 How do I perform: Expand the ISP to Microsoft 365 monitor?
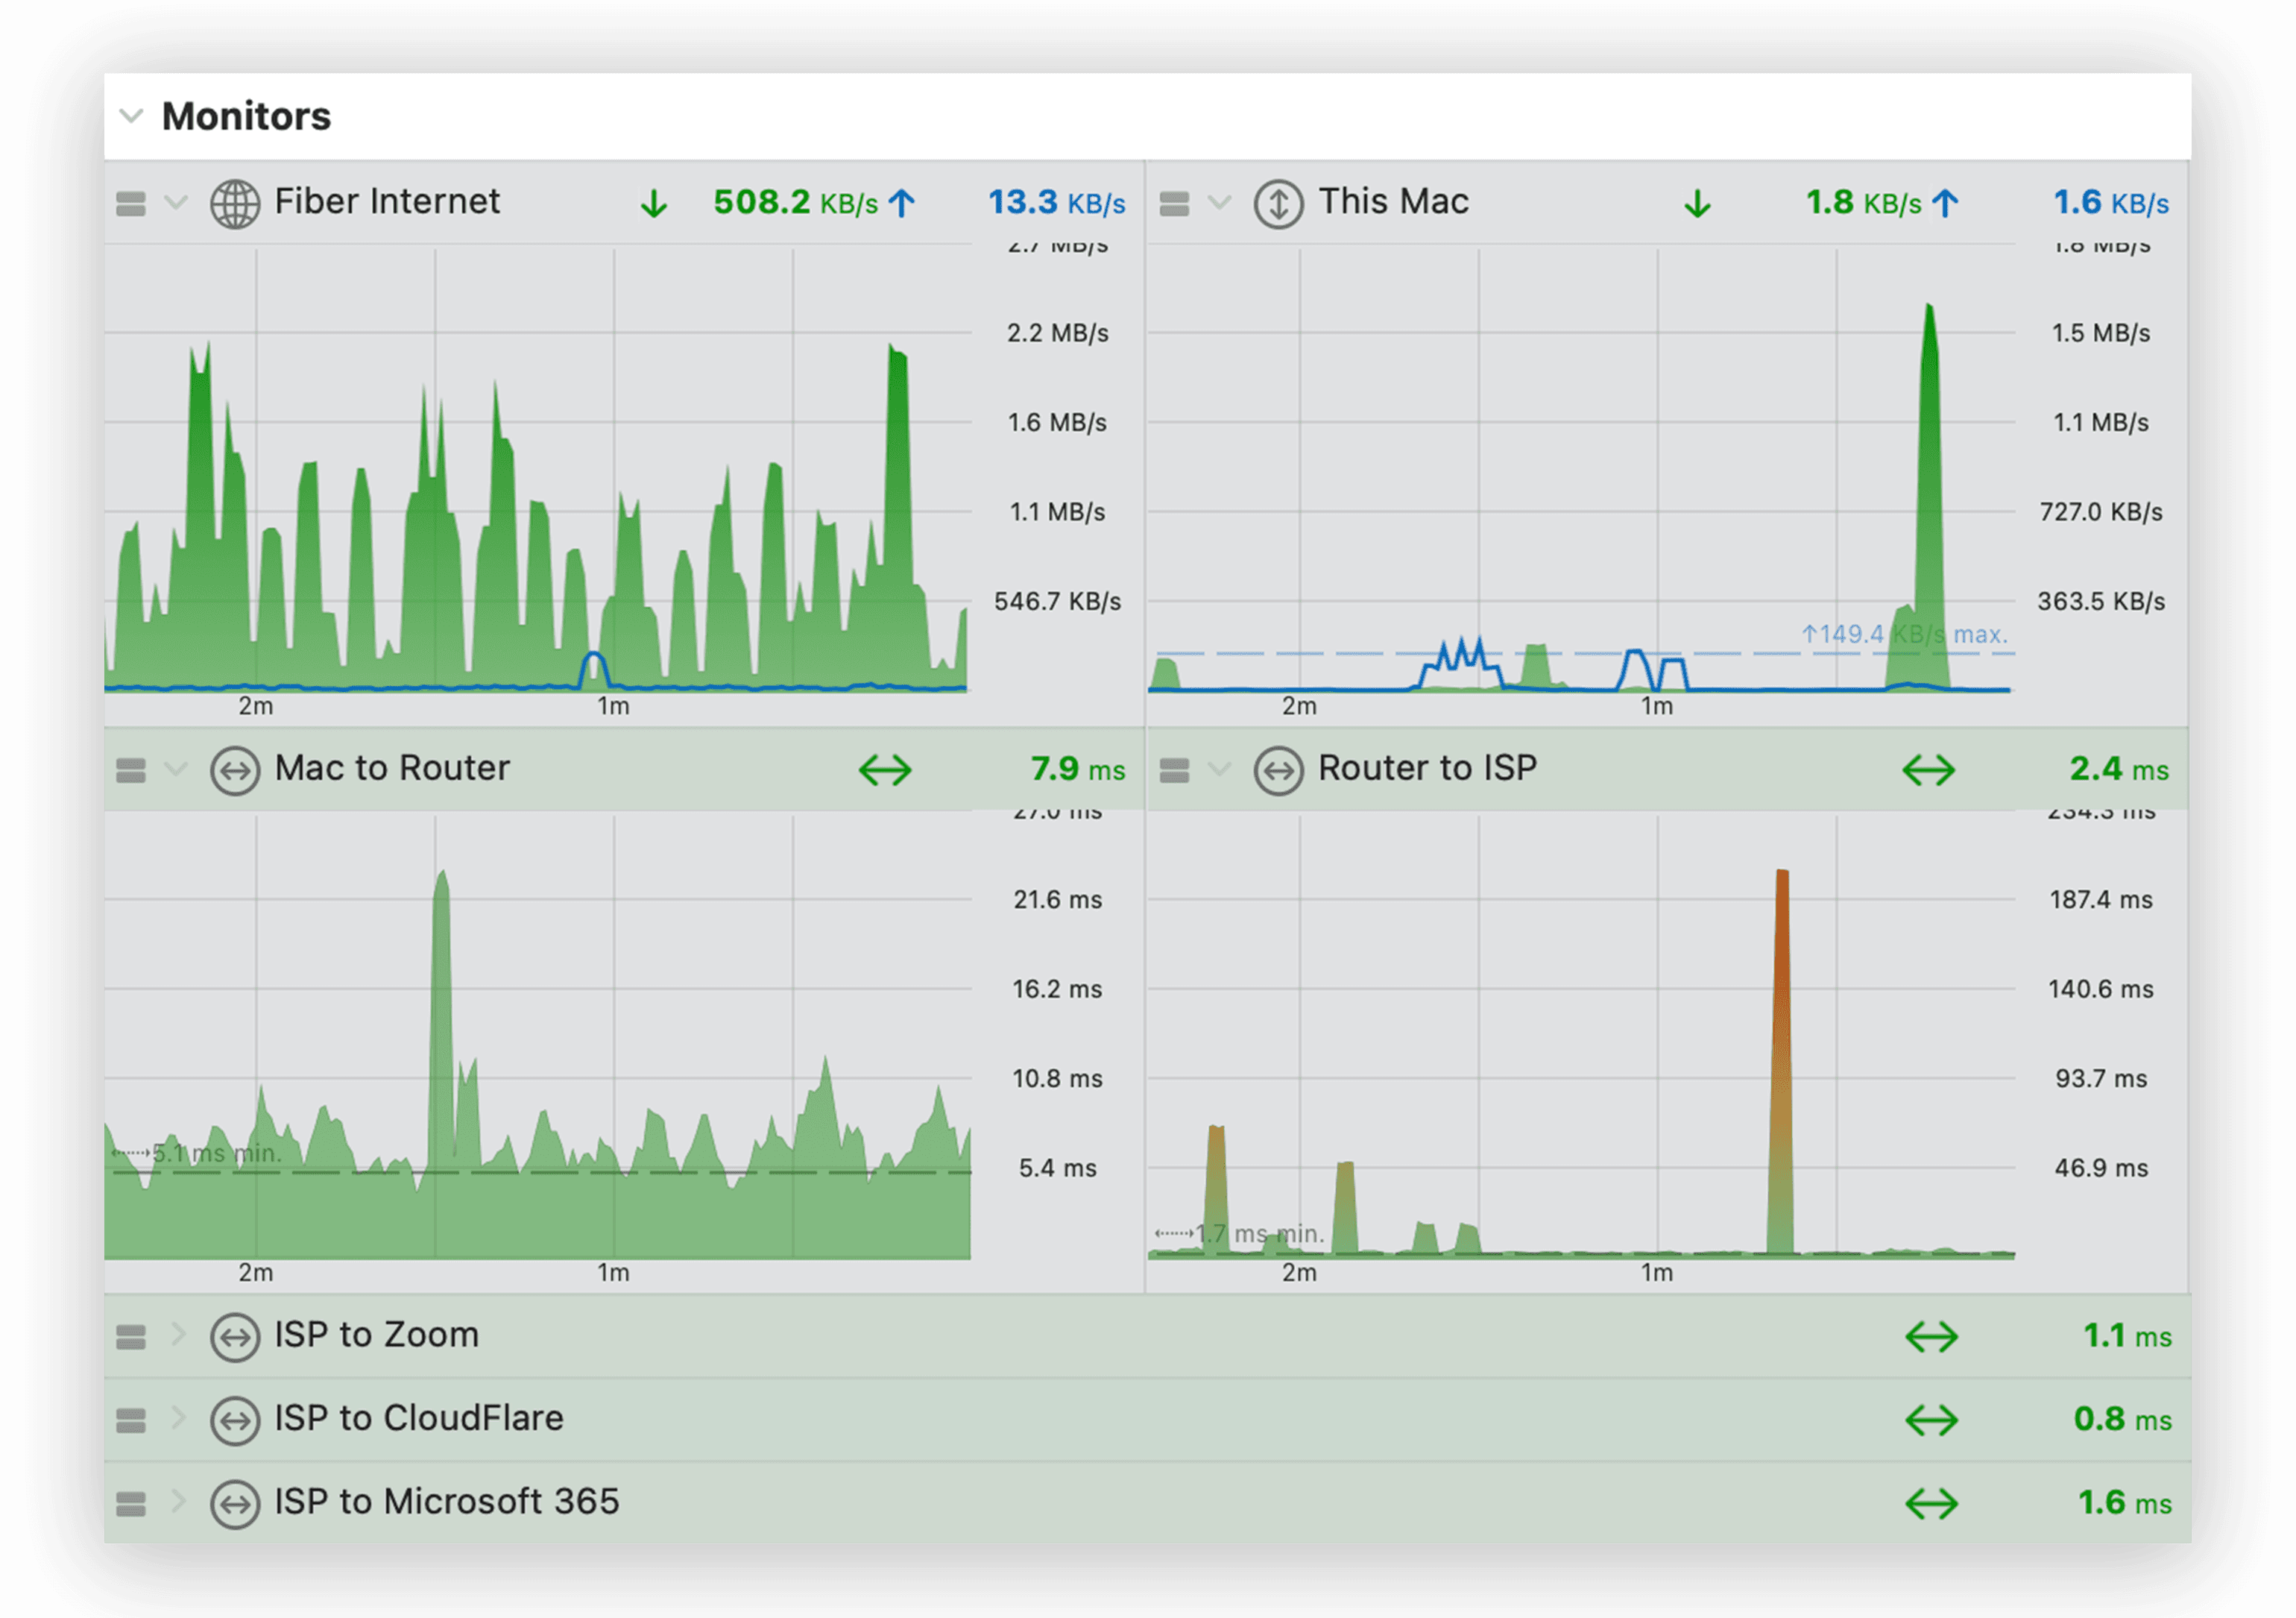[x=179, y=1501]
